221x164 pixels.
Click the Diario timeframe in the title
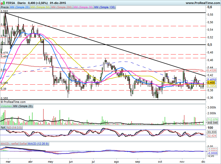tap(22, 3)
